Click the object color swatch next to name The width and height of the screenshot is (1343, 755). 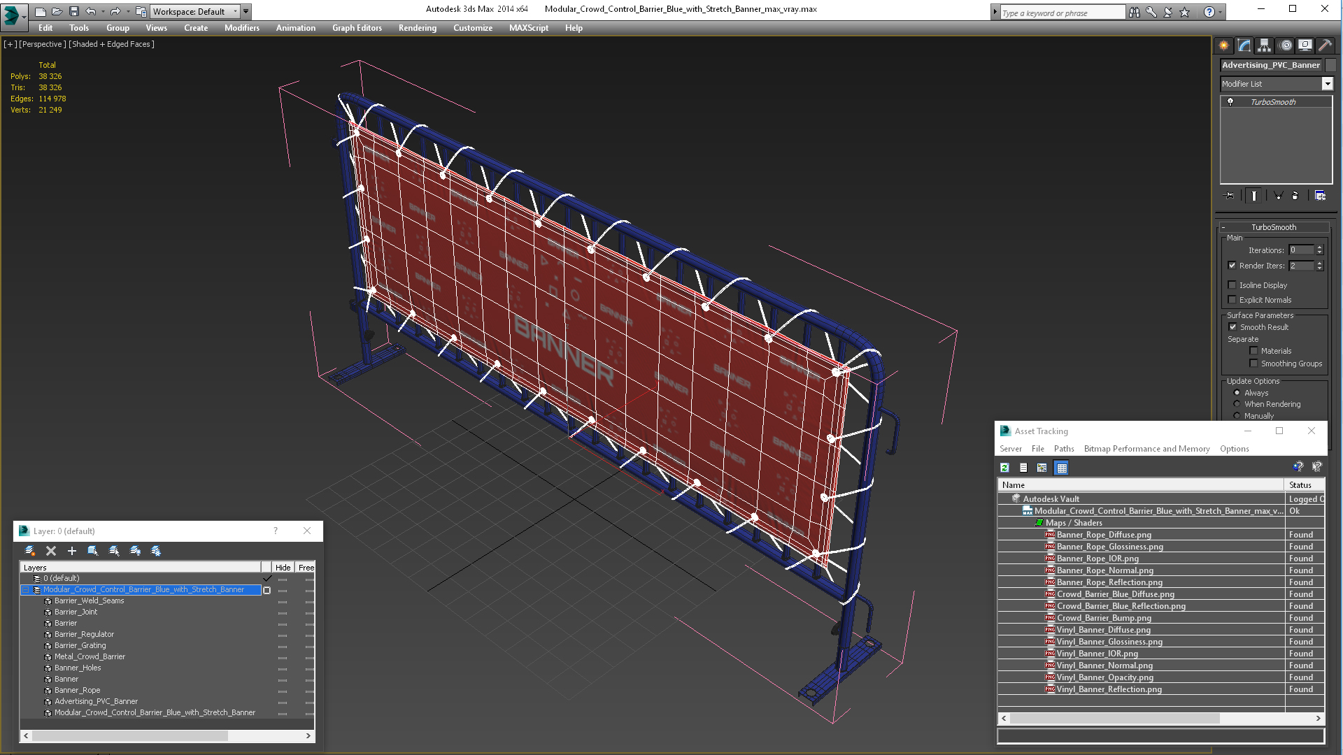tap(1331, 65)
